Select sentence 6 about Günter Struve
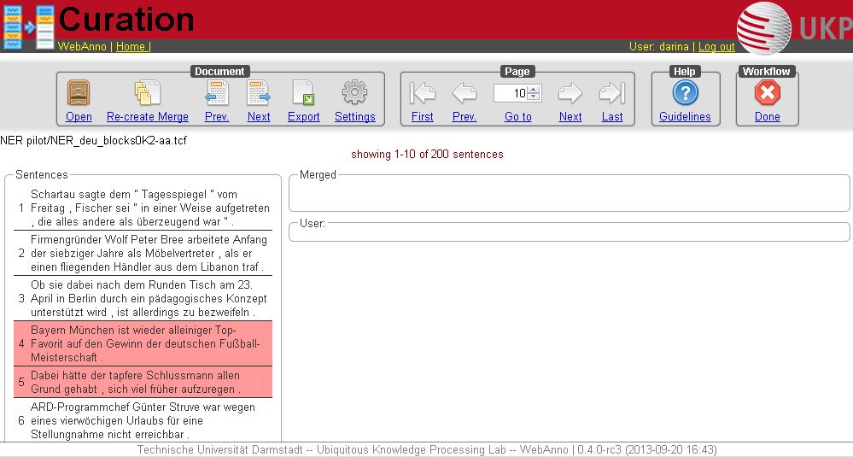The width and height of the screenshot is (853, 457). click(143, 420)
